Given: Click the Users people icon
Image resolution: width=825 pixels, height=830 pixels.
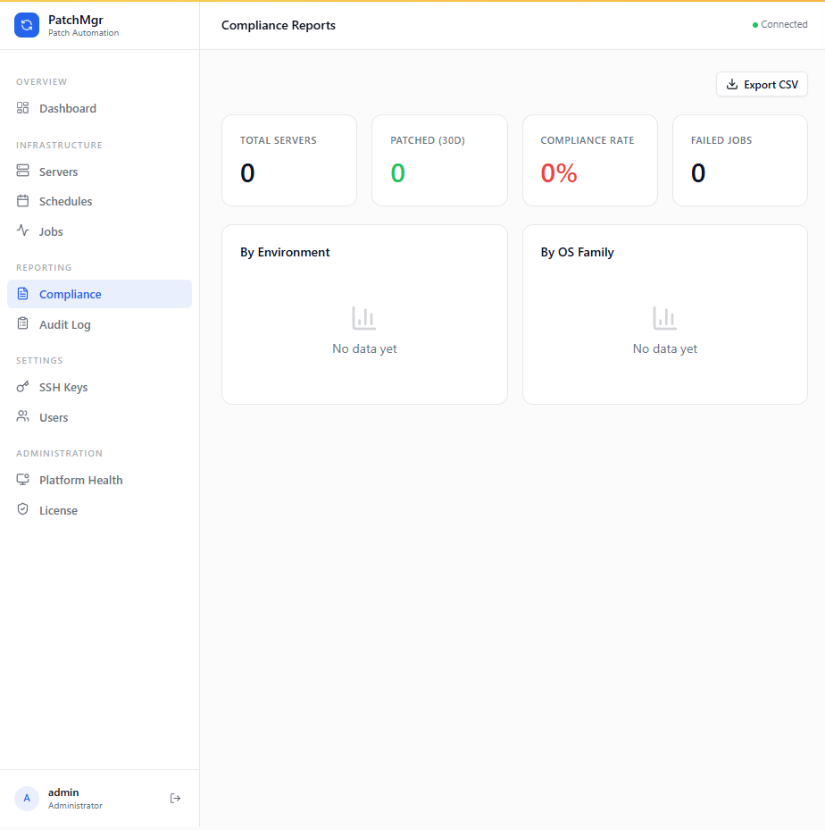Looking at the screenshot, I should [x=22, y=416].
